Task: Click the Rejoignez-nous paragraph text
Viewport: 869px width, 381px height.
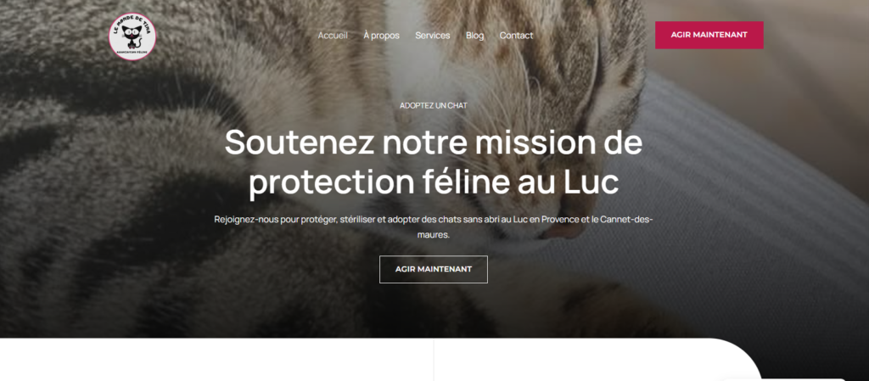Action: [x=434, y=219]
